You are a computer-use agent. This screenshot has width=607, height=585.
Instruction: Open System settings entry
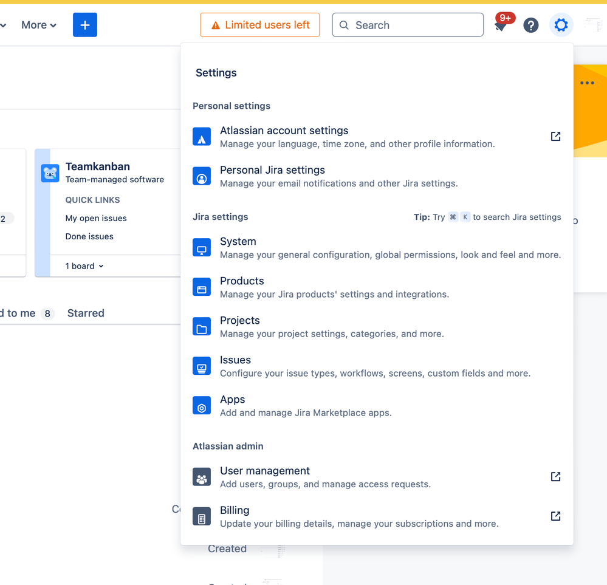pyautogui.click(x=377, y=248)
